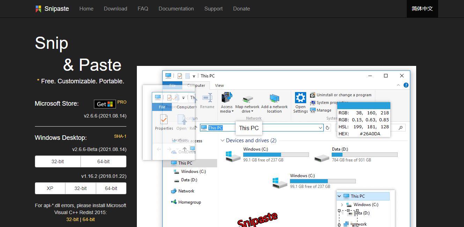Open the Customize Quick Access Toolbar caret

point(194,76)
